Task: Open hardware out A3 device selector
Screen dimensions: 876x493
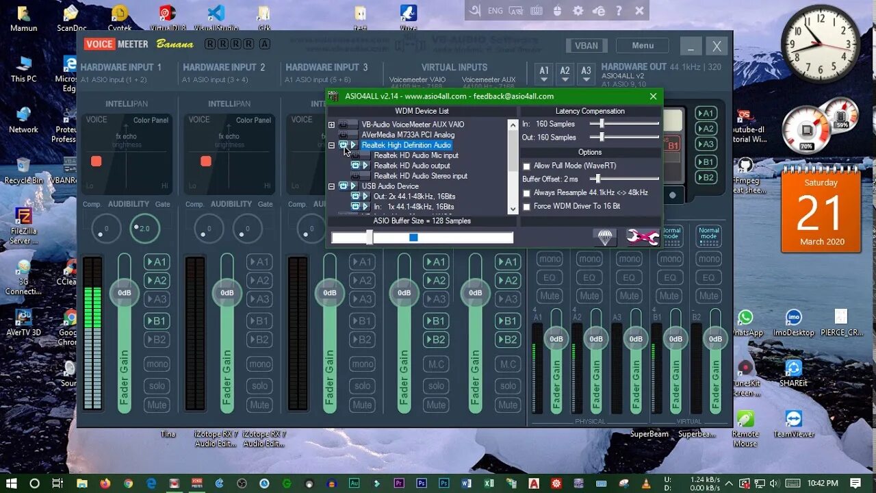Action: tap(586, 73)
